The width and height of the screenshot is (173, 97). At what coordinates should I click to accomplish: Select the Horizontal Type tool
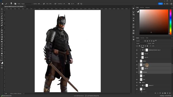pyautogui.click(x=2, y=46)
